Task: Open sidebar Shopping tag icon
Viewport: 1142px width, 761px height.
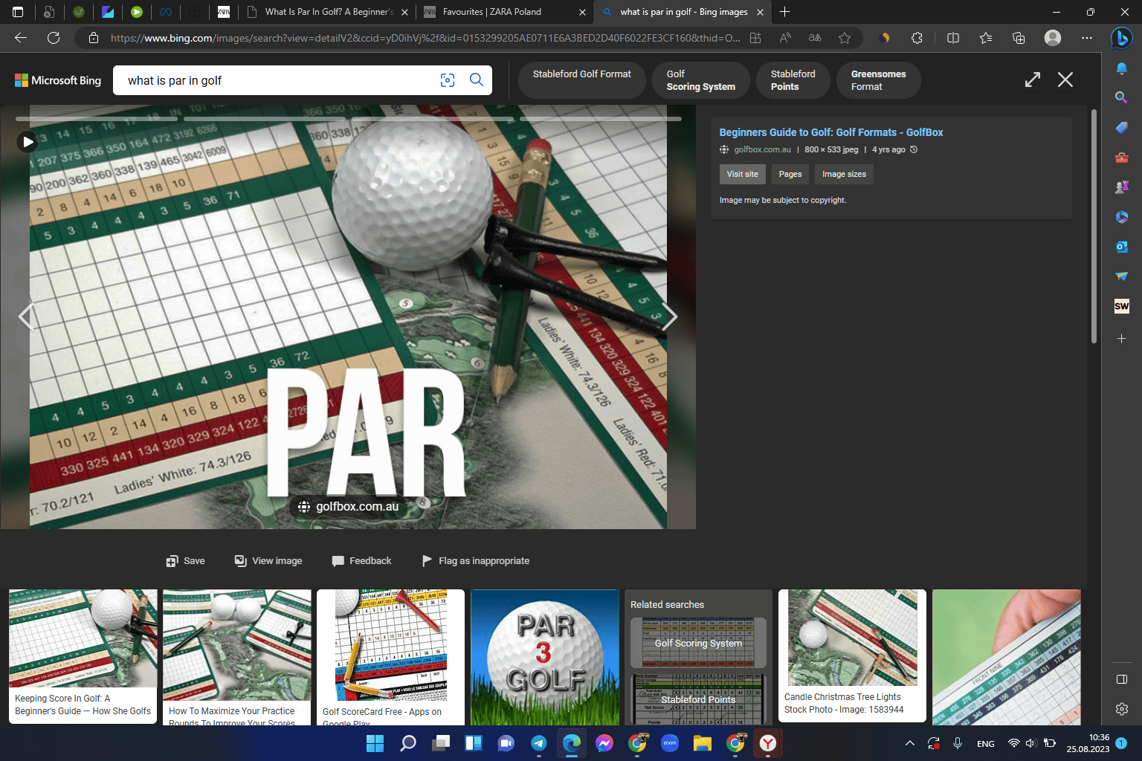Action: (x=1122, y=128)
